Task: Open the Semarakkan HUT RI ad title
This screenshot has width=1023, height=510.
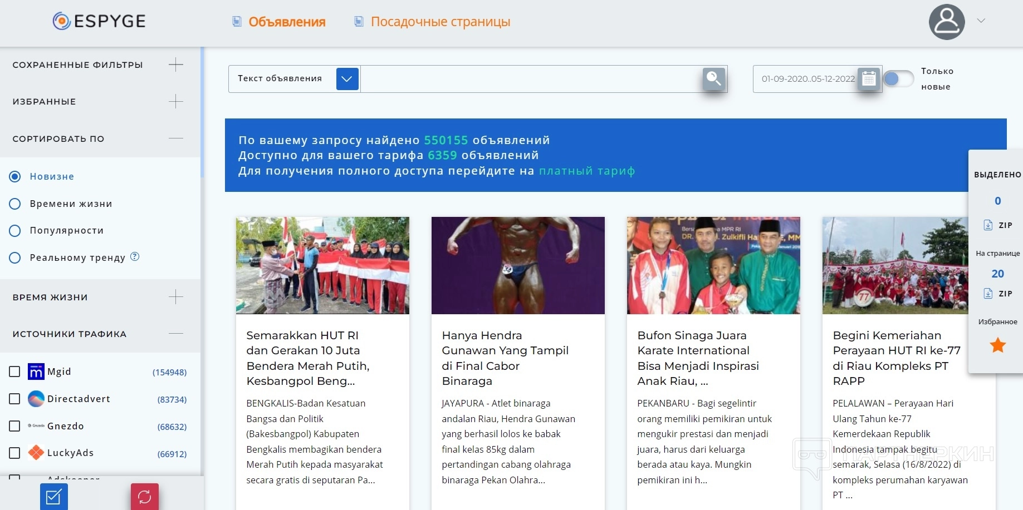Action: click(x=308, y=358)
